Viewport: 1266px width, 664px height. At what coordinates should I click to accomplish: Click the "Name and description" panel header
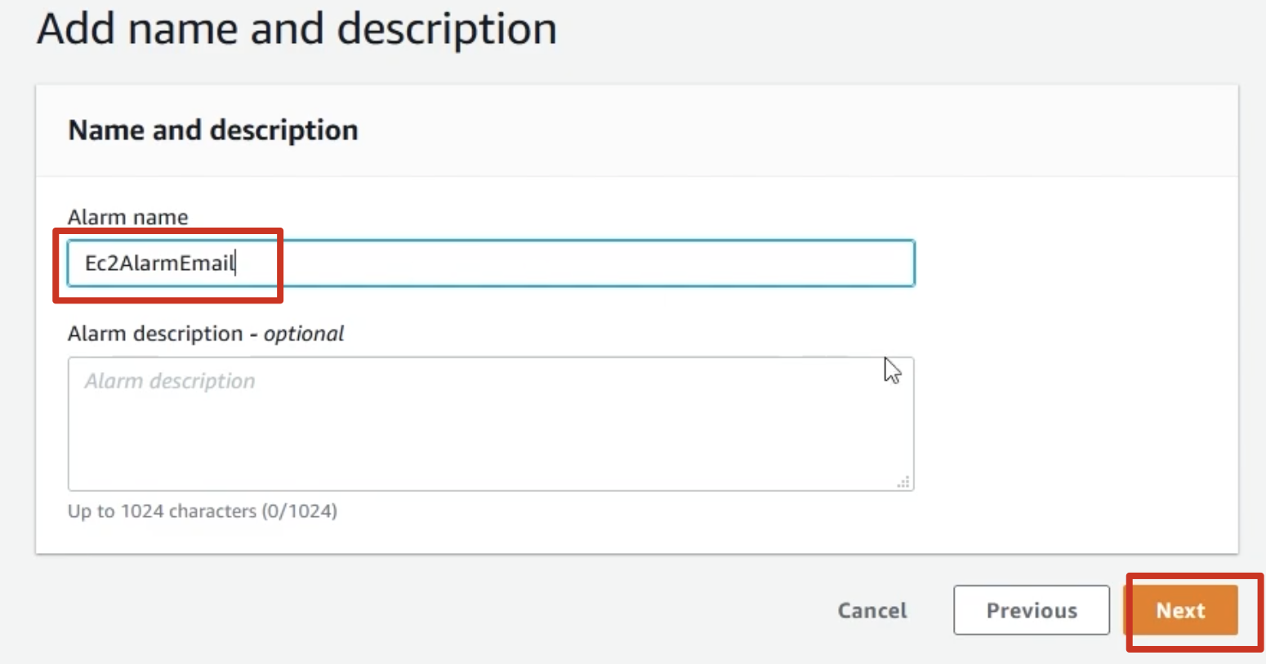click(x=213, y=131)
